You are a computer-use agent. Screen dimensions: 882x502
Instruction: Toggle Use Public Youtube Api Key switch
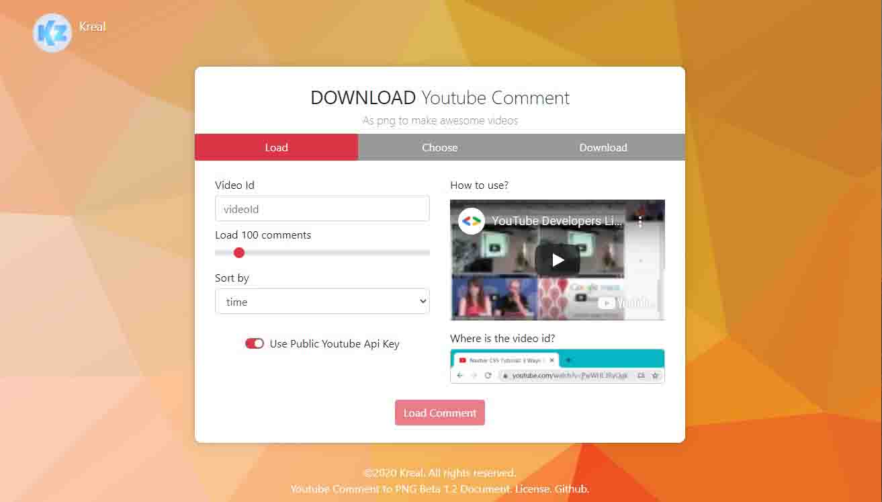click(x=255, y=343)
